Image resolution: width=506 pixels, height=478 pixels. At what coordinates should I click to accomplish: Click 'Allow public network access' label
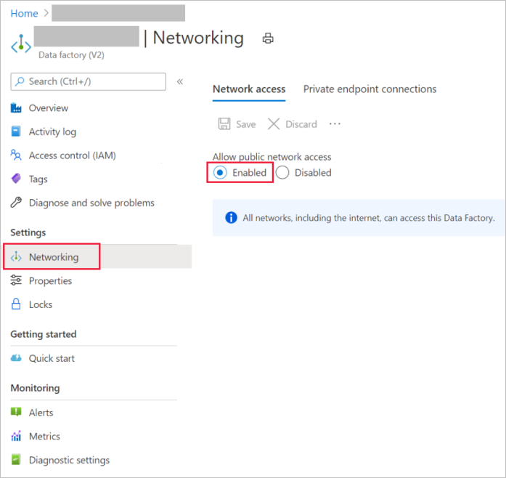272,157
